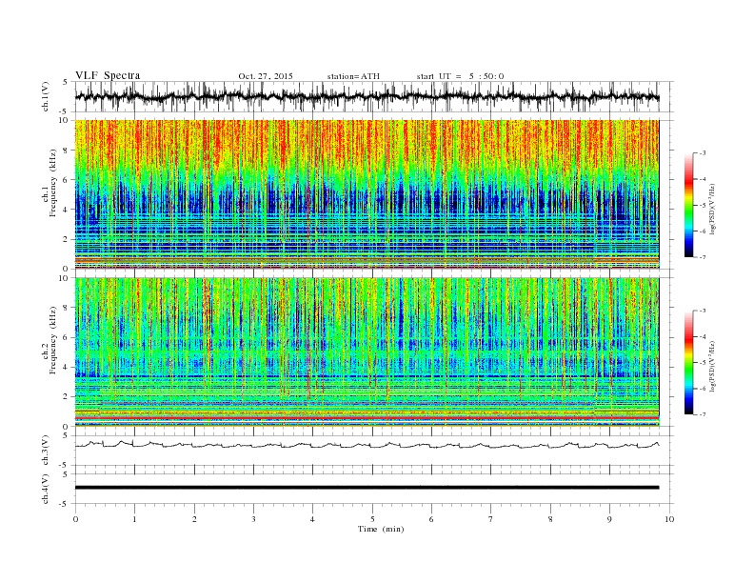754x583 pixels.
Task: Click the "4" kHz tick on ch.2 frequency axis
Action: [67, 367]
